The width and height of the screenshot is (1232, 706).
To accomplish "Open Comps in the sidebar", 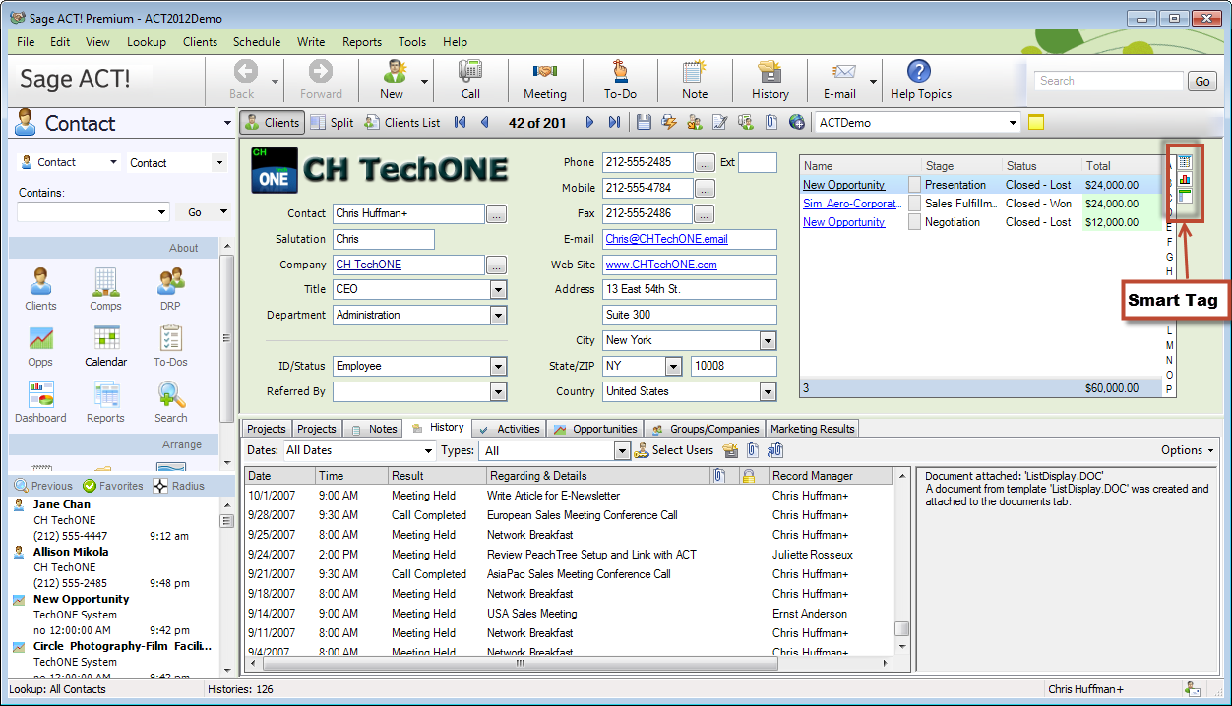I will point(105,289).
